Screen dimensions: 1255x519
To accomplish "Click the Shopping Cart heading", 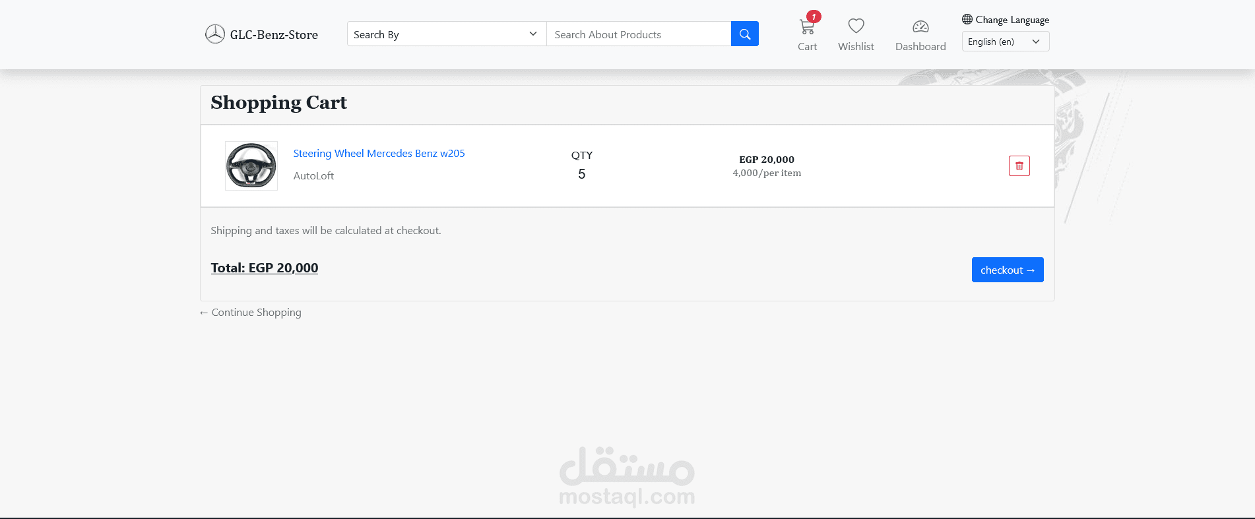I will pyautogui.click(x=278, y=103).
